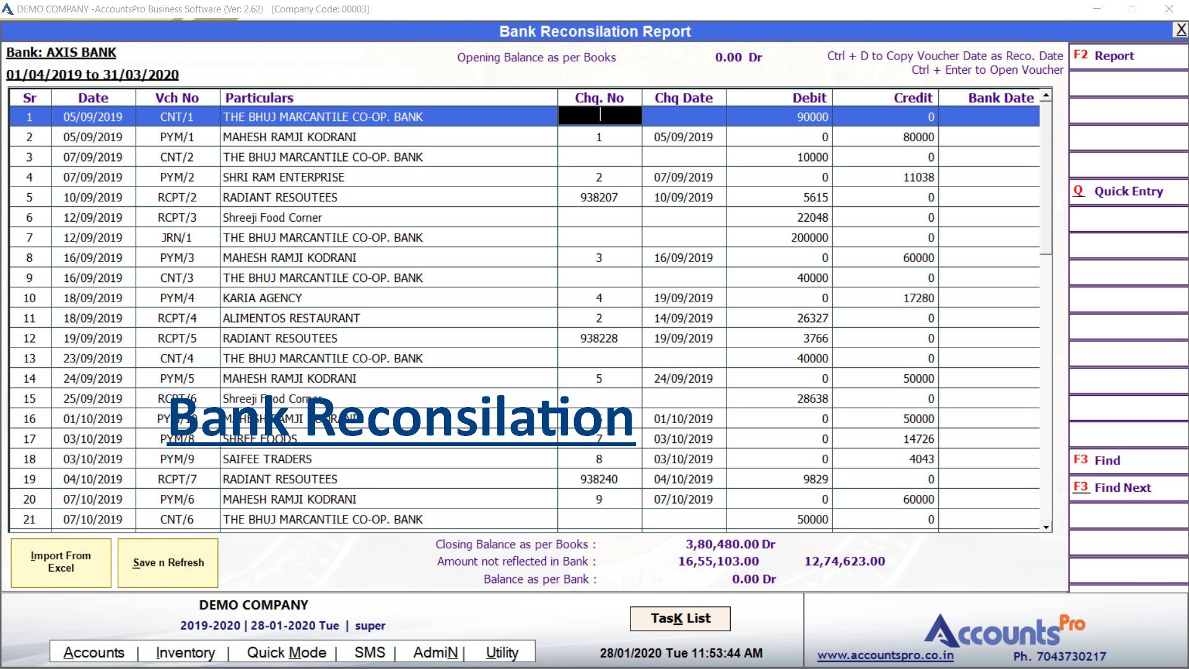Click Save n Refresh button
The height and width of the screenshot is (669, 1189).
click(x=168, y=562)
